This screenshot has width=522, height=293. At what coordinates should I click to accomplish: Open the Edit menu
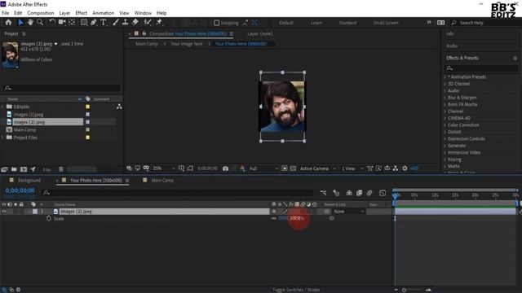(x=18, y=13)
